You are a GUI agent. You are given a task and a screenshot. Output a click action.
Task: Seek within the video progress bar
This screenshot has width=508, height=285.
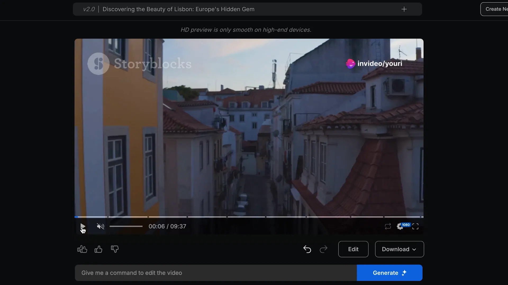point(249,217)
